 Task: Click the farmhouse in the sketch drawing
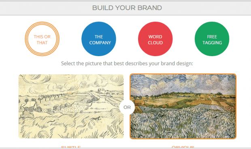[x=30, y=107]
